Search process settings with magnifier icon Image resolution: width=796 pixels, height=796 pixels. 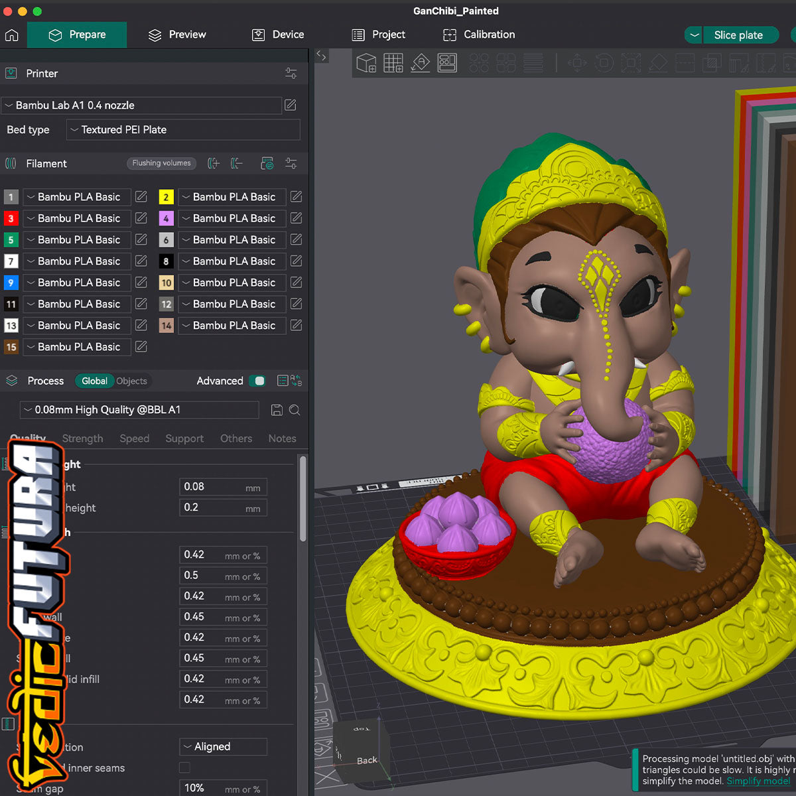295,410
